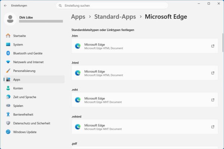Click the Windows Update sync icon
Image resolution: width=224 pixels, height=149 pixels.
[x=8, y=132]
